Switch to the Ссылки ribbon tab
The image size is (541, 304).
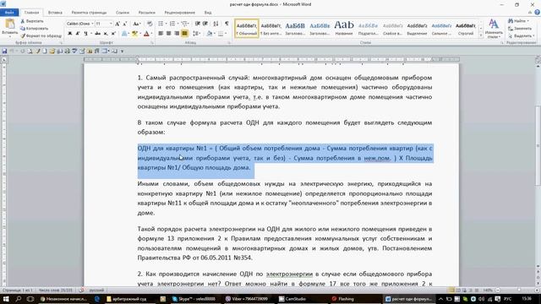tap(123, 13)
